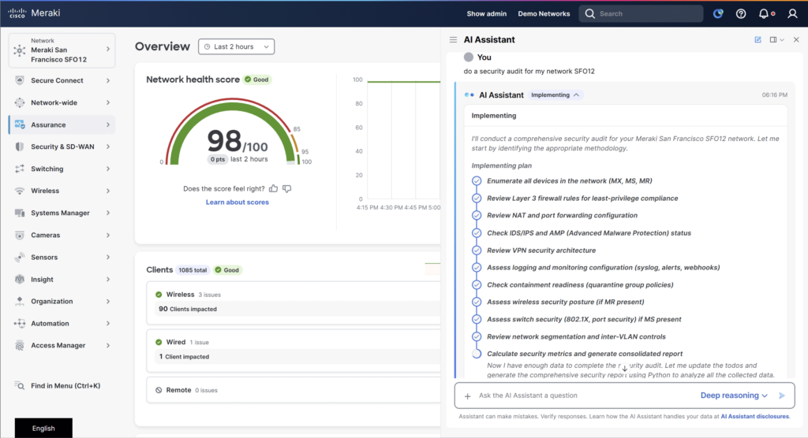The height and width of the screenshot is (438, 808).
Task: Open the Meraki San Francisco SFO12 network selector
Action: click(62, 50)
